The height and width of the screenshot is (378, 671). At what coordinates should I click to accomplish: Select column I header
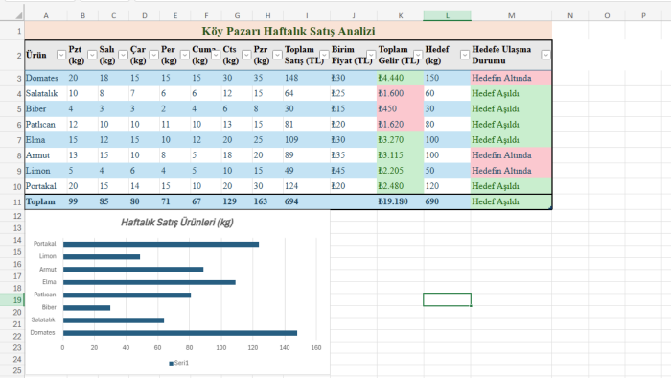click(307, 16)
